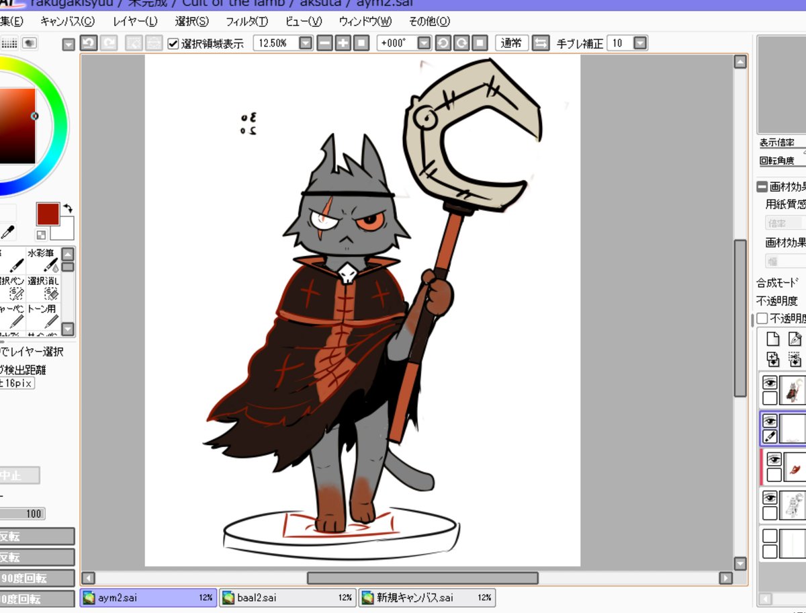This screenshot has height=613, width=806.
Task: Open the rotation angle +000° dropdown
Action: coord(424,43)
